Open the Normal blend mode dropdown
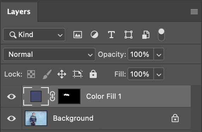This screenshot has width=202, height=132. point(49,54)
